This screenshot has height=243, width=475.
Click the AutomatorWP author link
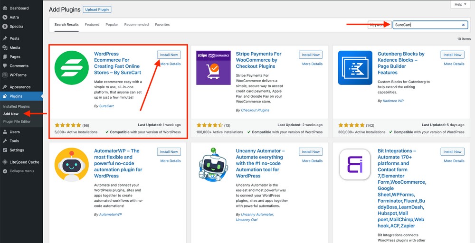point(111,214)
